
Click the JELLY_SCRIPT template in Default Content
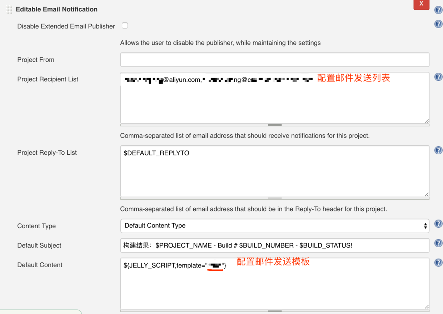(x=175, y=265)
